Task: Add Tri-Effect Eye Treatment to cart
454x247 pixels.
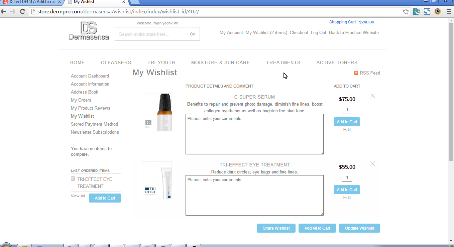Action: point(347,190)
